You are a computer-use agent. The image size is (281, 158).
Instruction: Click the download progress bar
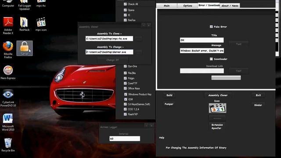tap(226, 78)
